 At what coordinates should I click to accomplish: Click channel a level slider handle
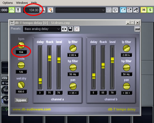(59, 60)
